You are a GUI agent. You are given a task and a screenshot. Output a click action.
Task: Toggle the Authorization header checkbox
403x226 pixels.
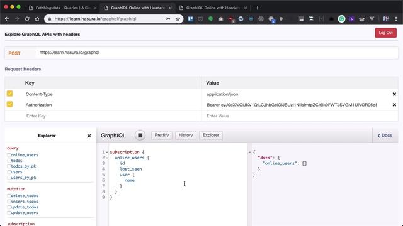[x=10, y=104]
